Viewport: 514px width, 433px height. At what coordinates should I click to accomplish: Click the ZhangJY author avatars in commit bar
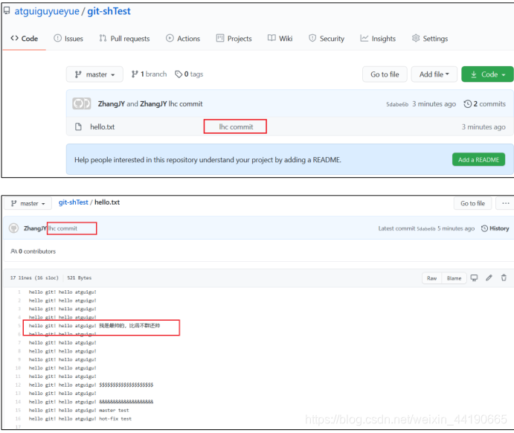(x=82, y=103)
